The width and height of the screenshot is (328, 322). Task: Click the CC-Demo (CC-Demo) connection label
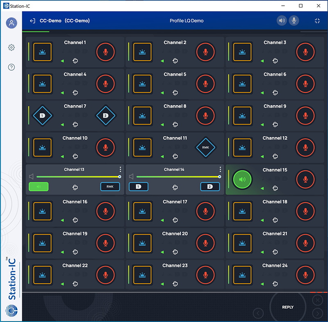pyautogui.click(x=65, y=21)
